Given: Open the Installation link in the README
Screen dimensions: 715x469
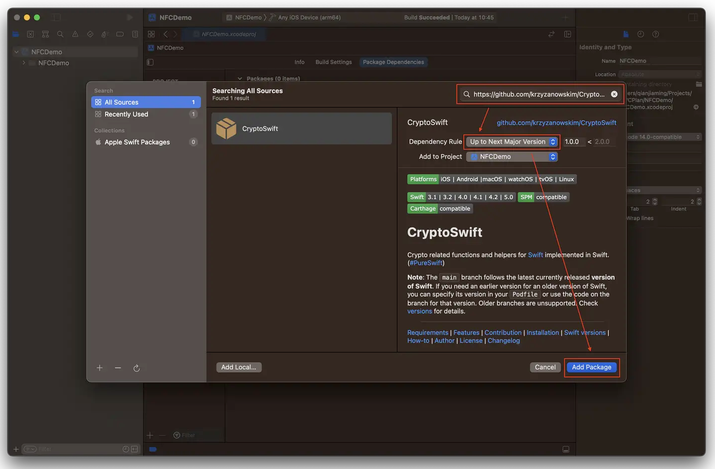Looking at the screenshot, I should point(543,333).
